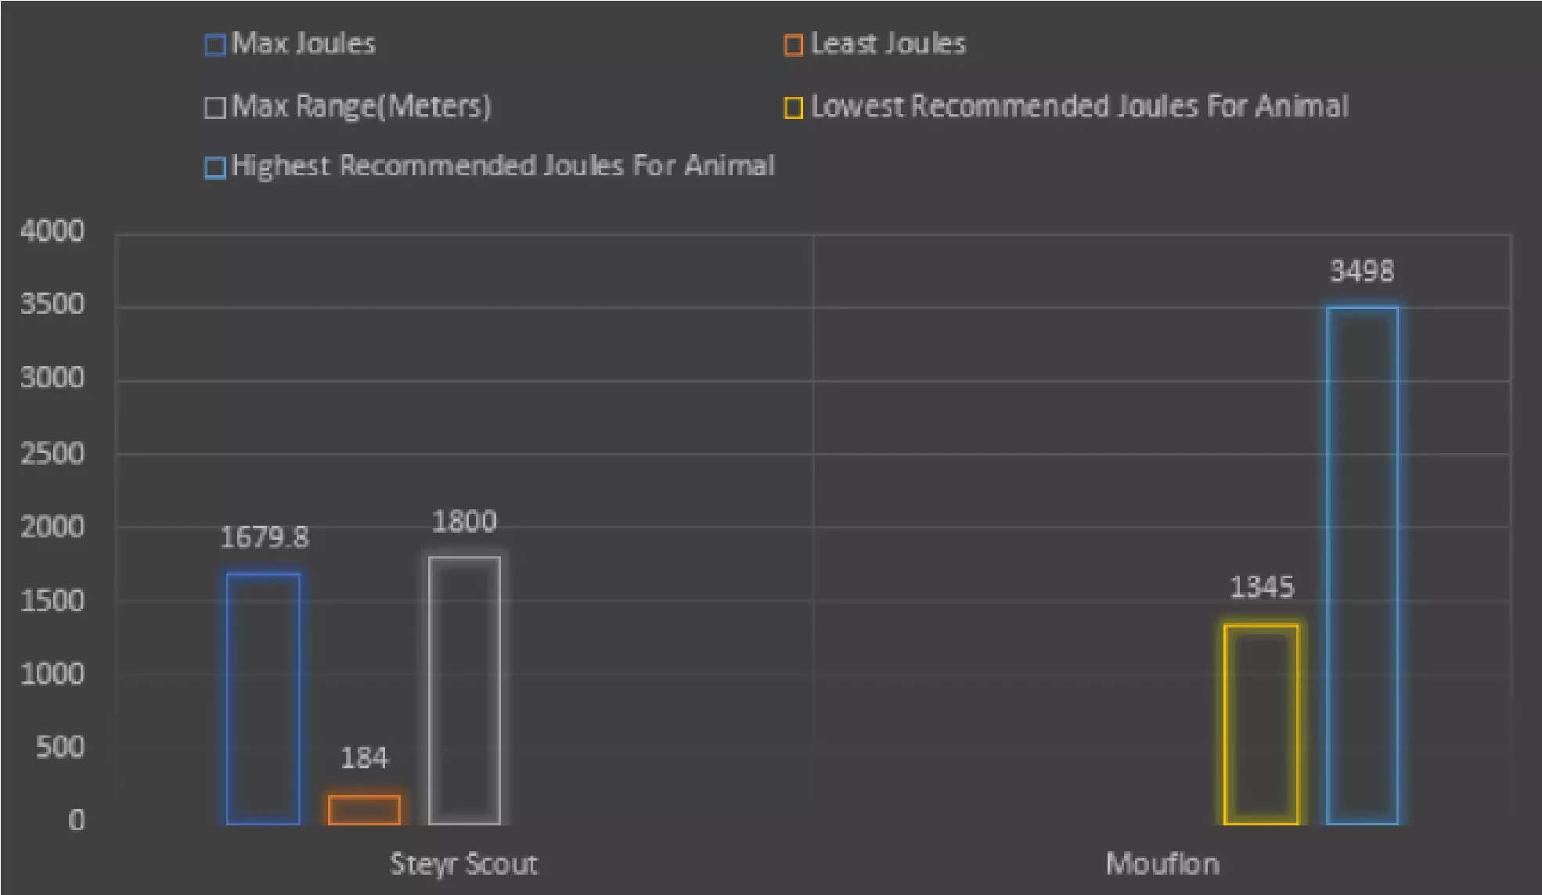The image size is (1542, 895).
Task: Click the small orange Least Joules bar
Action: tap(364, 810)
